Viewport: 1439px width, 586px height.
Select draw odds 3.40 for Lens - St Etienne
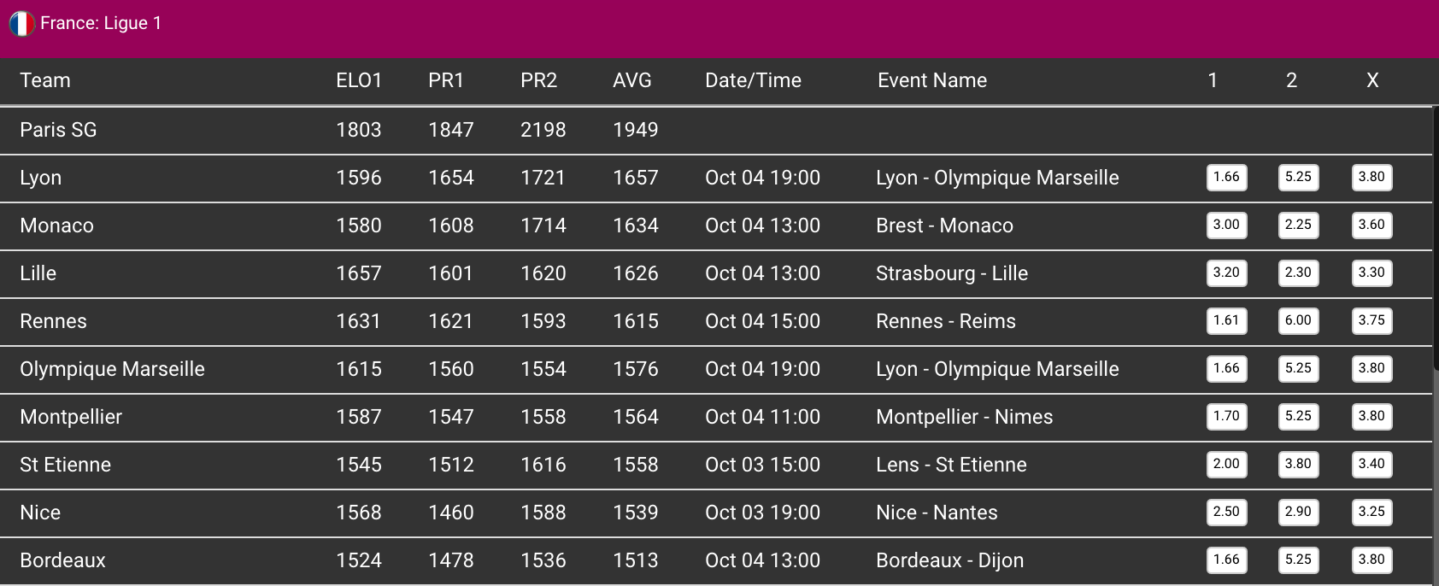point(1371,465)
